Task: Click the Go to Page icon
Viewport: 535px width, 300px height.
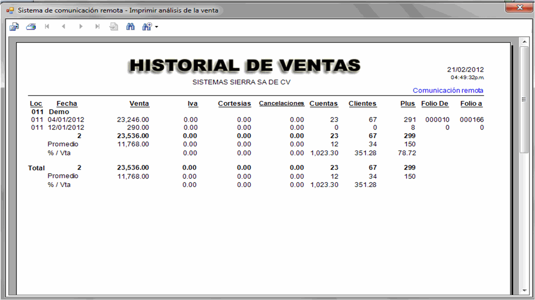Action: pos(114,27)
